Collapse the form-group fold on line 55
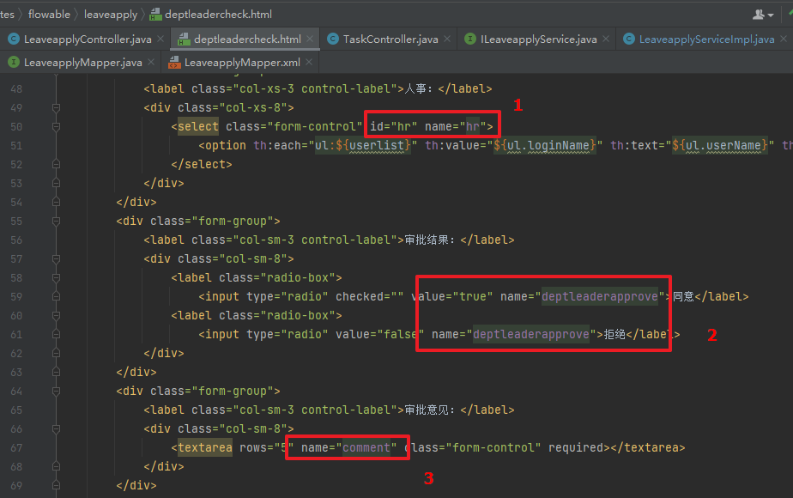Screen dimensions: 793x498 coord(56,222)
